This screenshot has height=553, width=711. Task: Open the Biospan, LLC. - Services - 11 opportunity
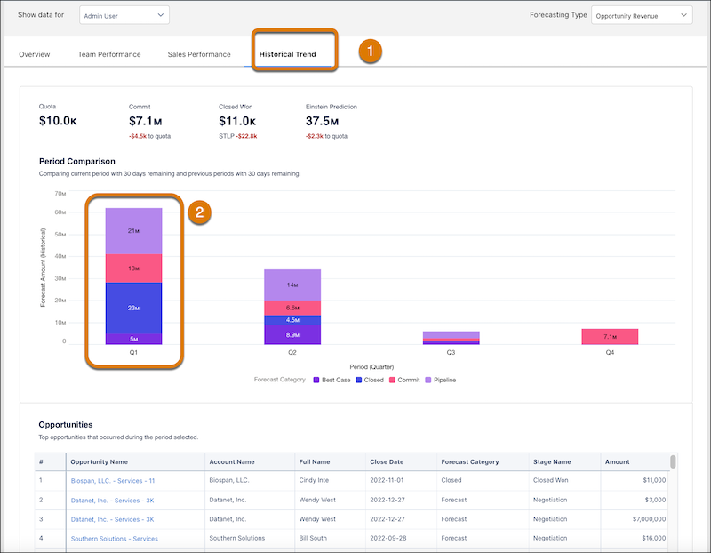[114, 480]
